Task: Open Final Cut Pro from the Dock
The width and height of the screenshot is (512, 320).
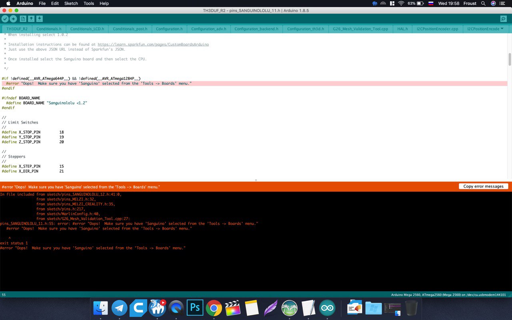Action: click(x=233, y=308)
